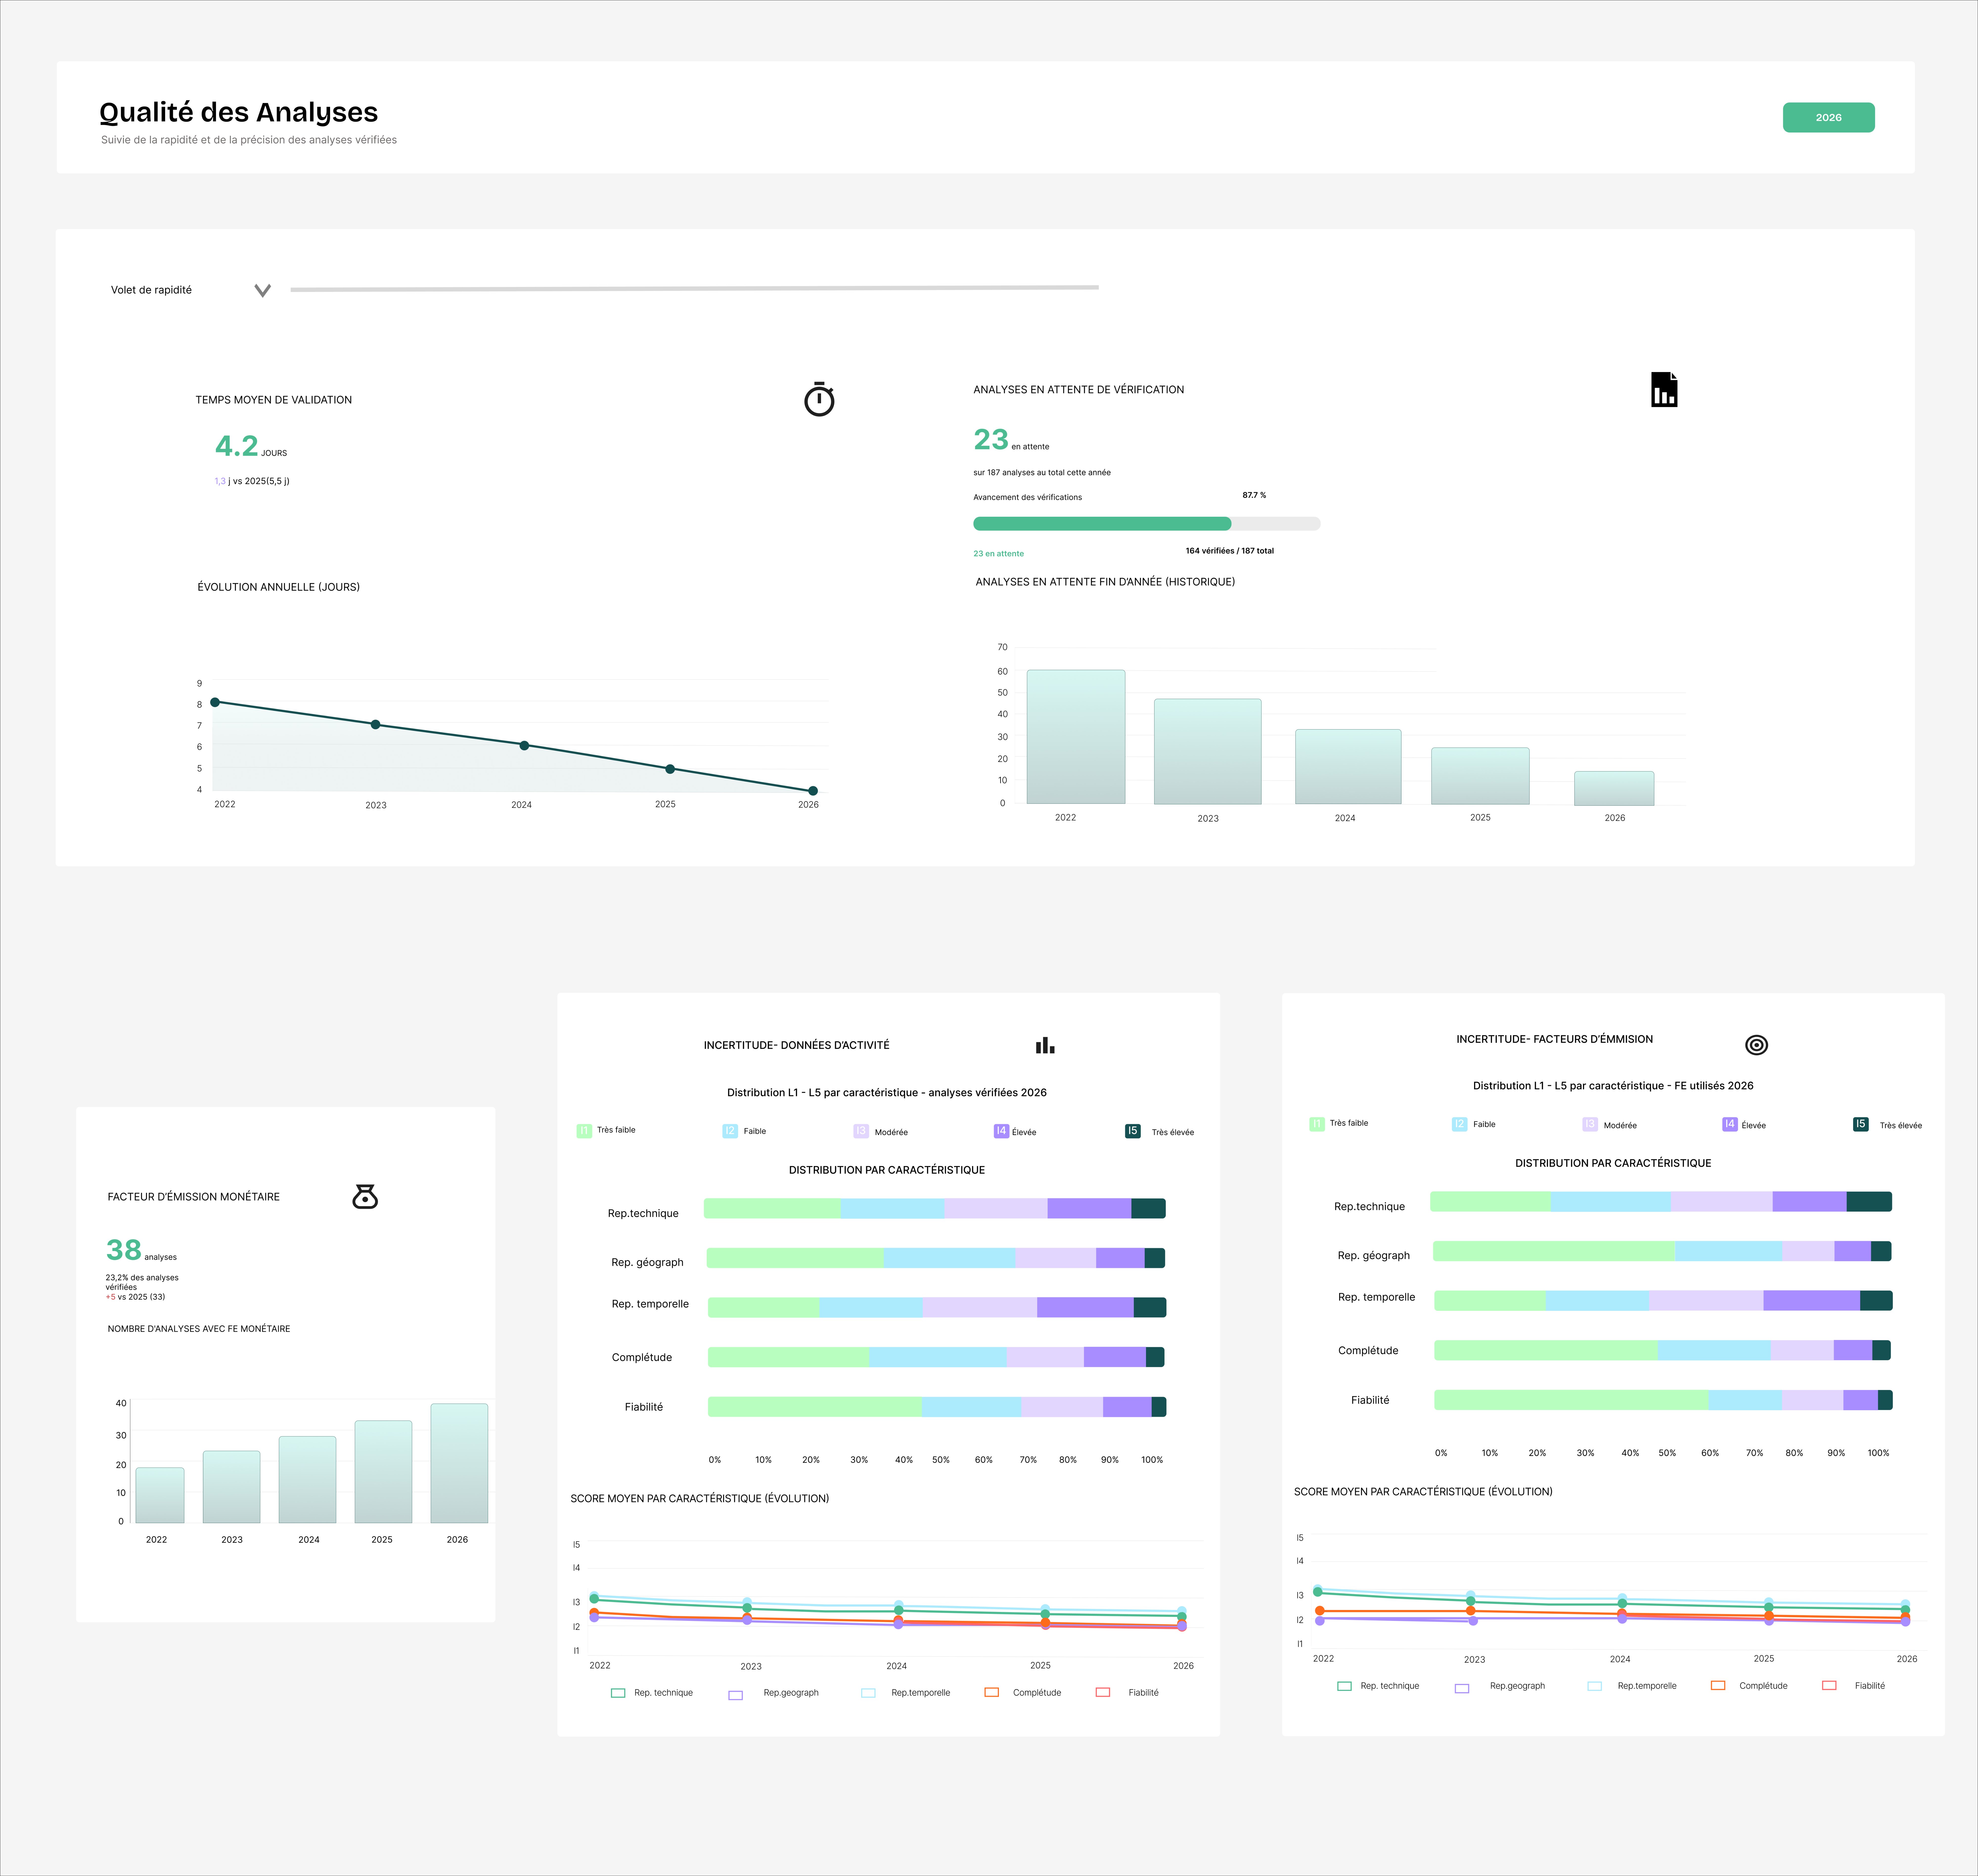The width and height of the screenshot is (1978, 1876).
Task: Toggle Rep.geograph series in Facteurs d'émission score chart
Action: [1462, 1688]
